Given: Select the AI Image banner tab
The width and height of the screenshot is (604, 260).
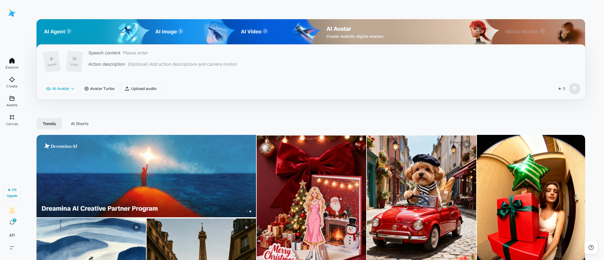Looking at the screenshot, I should point(169,31).
